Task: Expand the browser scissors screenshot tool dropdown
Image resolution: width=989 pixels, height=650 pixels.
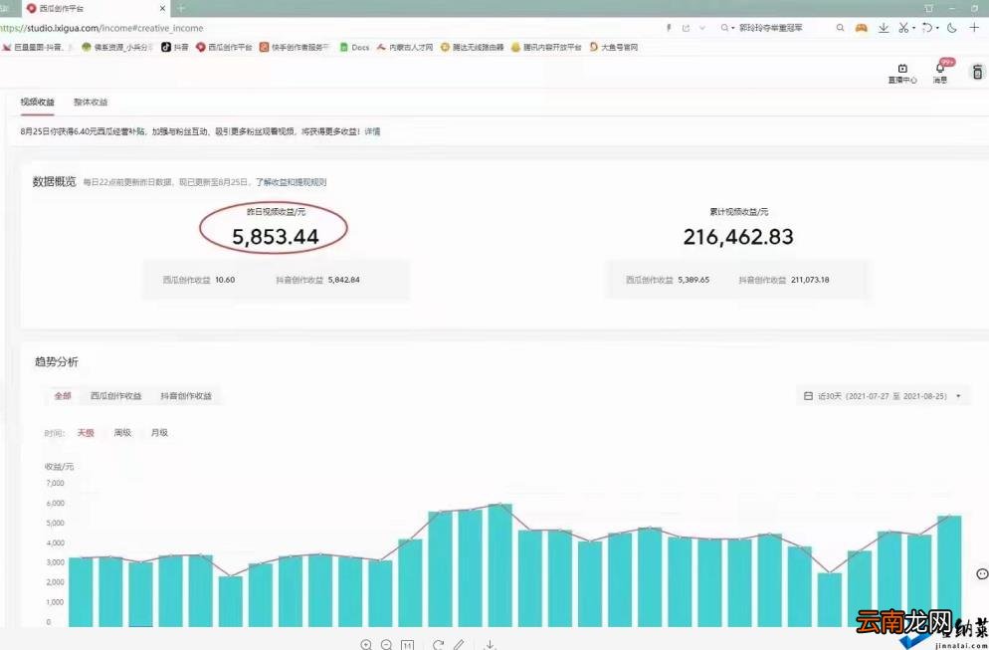Action: [x=915, y=28]
